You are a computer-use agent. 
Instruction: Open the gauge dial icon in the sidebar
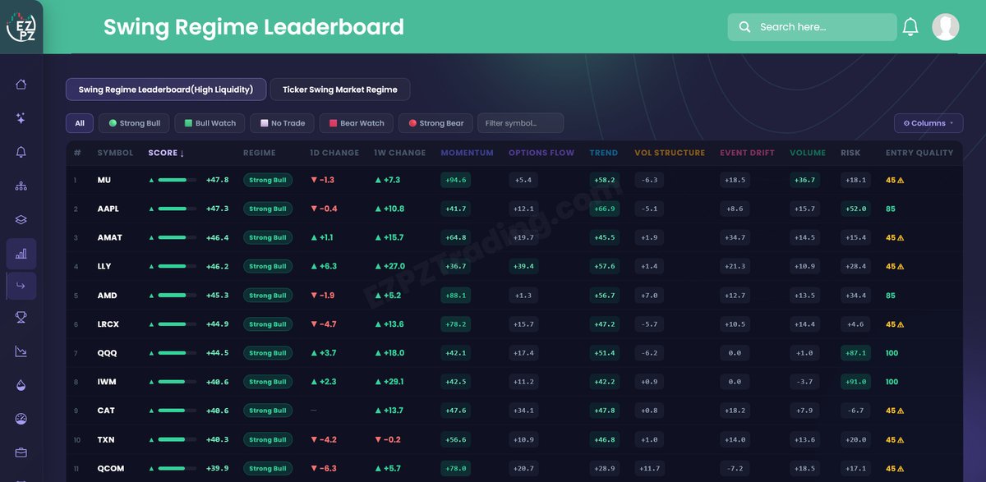coord(21,419)
